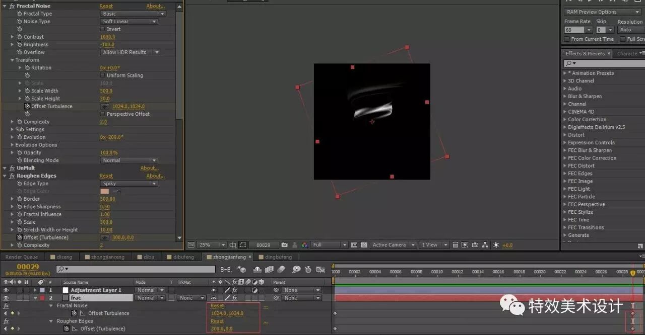Viewport: 645px width, 335px height.
Task: Click the Show Channel icon below composition
Action: [x=304, y=245]
